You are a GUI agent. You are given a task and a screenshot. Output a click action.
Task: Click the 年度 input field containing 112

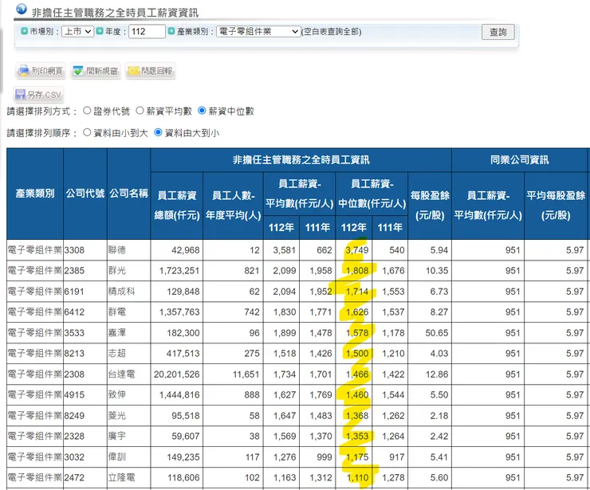(146, 32)
